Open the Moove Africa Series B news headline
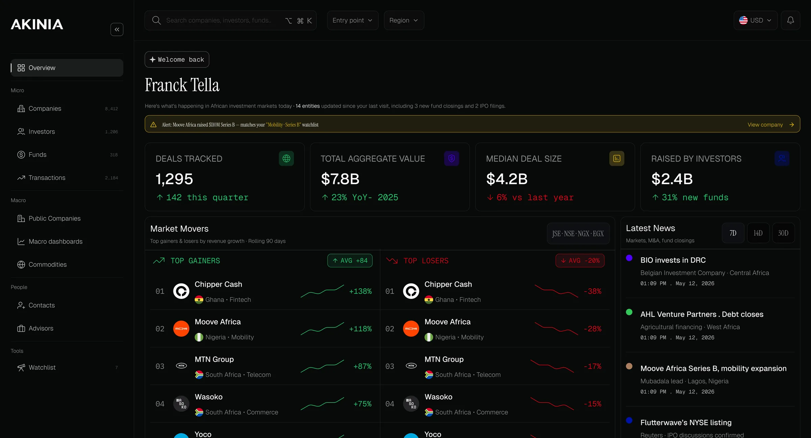The width and height of the screenshot is (811, 438). tap(713, 368)
